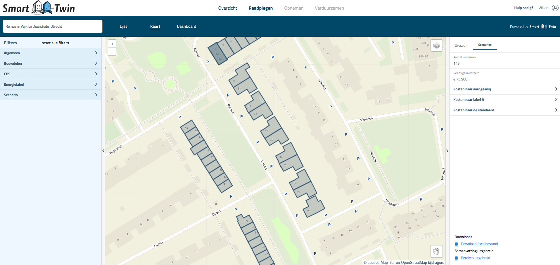
Task: Expand Kosten naar label A row
Action: tap(504, 100)
